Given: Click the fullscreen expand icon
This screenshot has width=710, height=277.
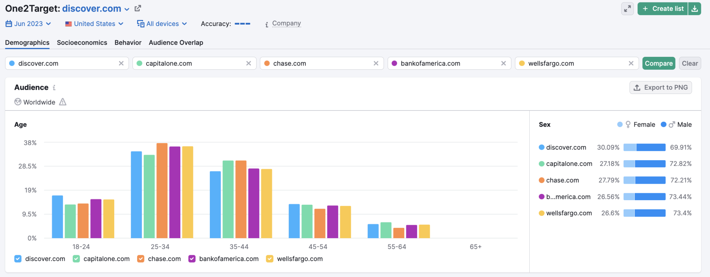Looking at the screenshot, I should click(x=627, y=9).
